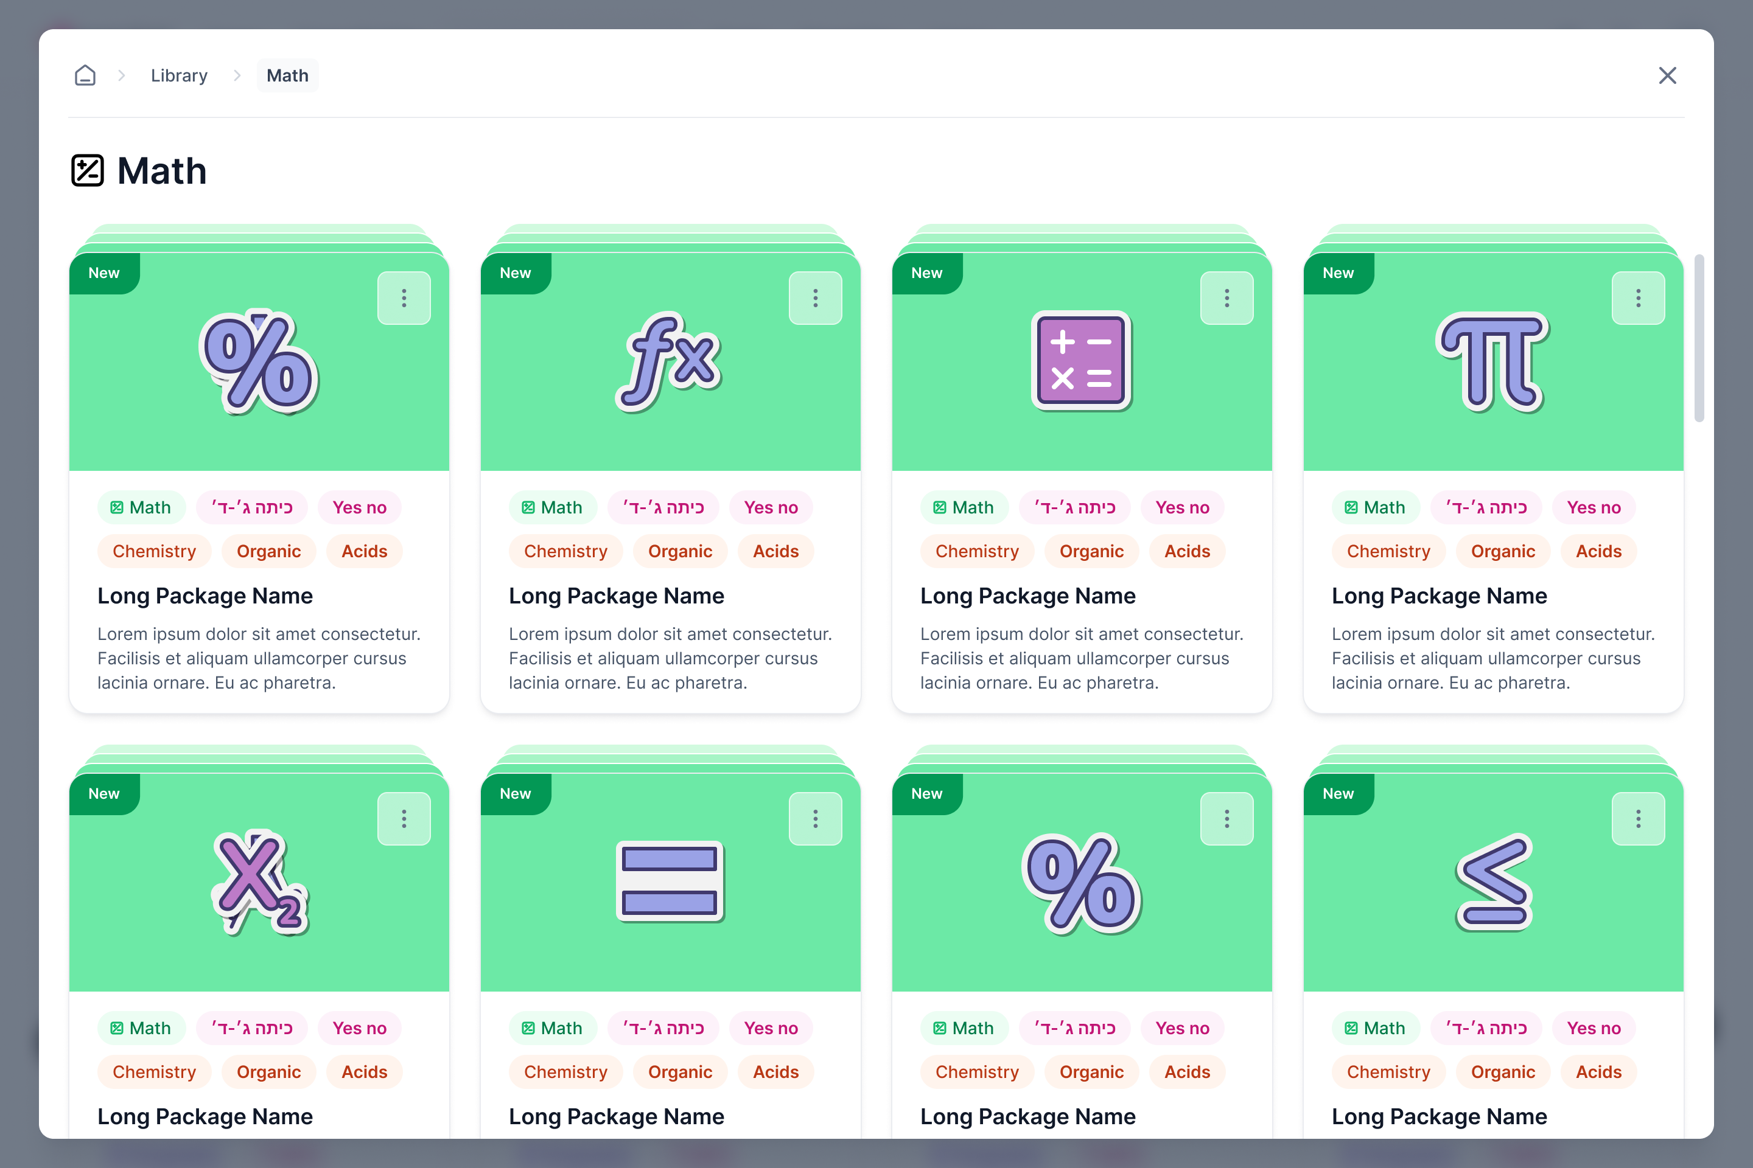Open Long Package Name title on calculator card

pyautogui.click(x=1028, y=596)
